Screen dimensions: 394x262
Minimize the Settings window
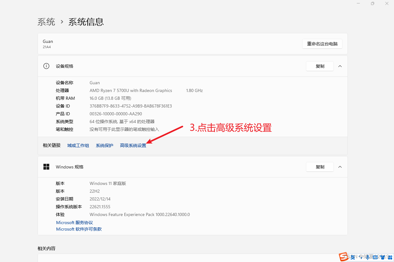point(358,3)
